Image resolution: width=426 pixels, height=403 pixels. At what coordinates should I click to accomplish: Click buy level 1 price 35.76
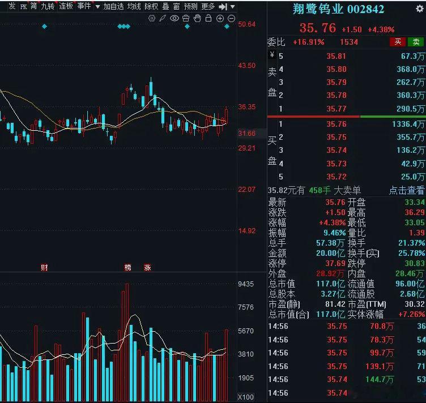point(336,124)
